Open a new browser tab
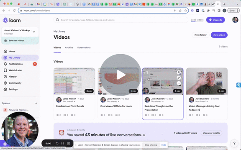The image size is (241, 150). tap(224, 4)
